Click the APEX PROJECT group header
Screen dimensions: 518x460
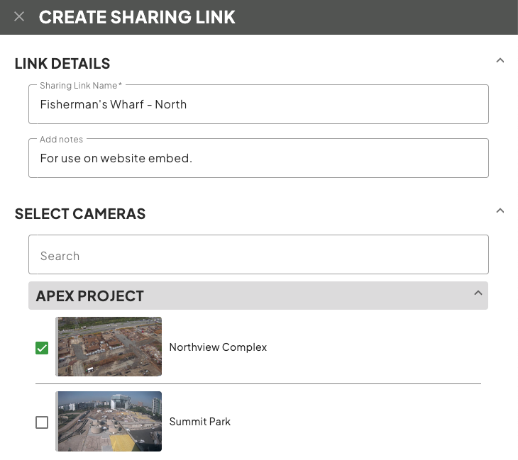(258, 296)
